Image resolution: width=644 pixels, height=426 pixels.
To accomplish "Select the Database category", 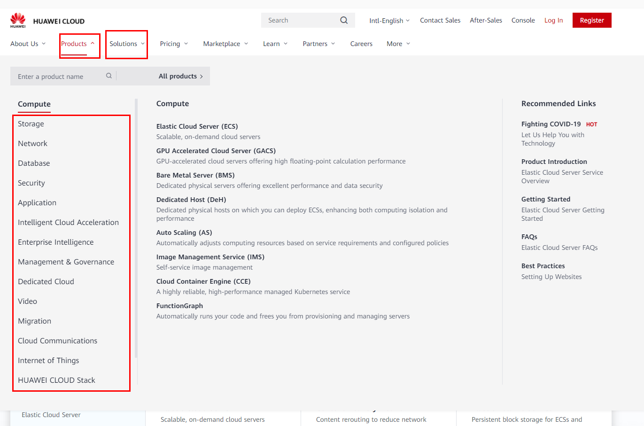I will (x=34, y=163).
